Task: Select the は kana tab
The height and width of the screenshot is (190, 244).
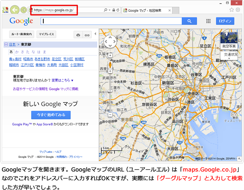Action: point(39,52)
